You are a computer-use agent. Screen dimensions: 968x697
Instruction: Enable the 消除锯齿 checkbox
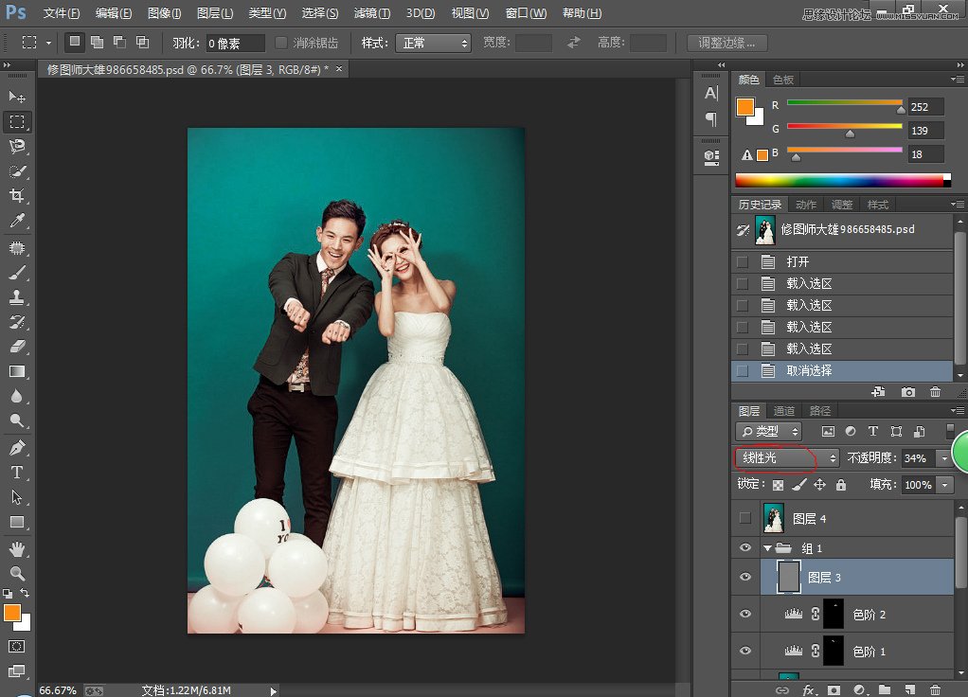(x=280, y=42)
